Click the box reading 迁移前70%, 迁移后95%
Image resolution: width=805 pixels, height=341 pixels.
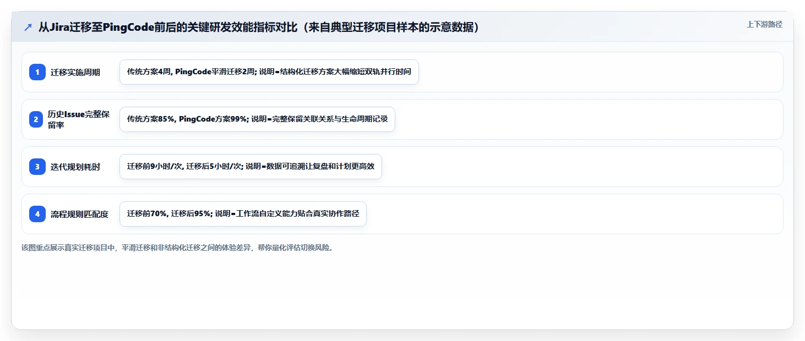tap(243, 214)
